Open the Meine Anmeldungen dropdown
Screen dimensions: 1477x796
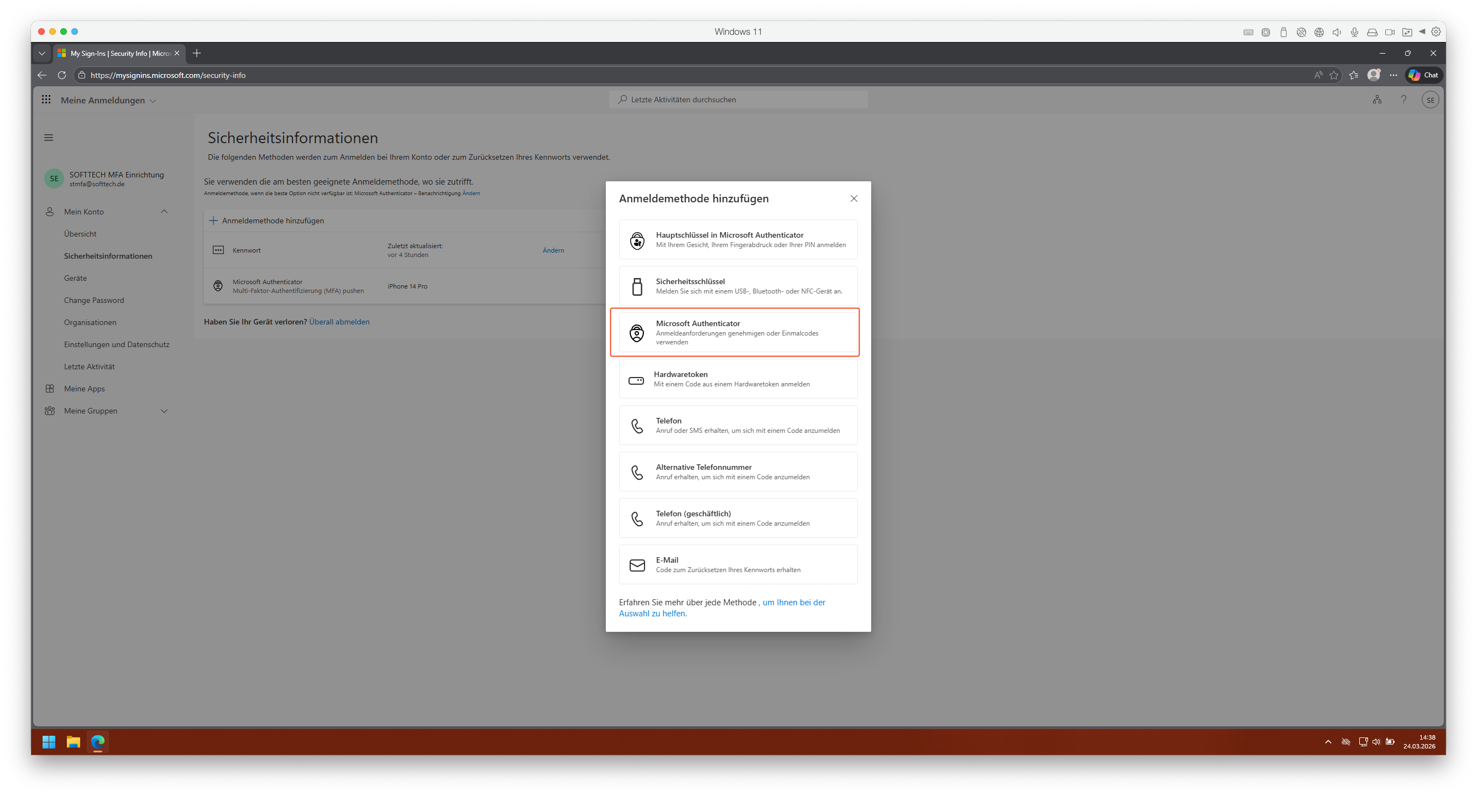pyautogui.click(x=108, y=101)
